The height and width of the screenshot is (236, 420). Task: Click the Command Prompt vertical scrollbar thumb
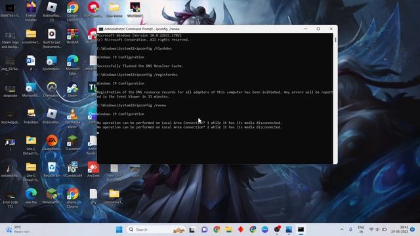click(x=335, y=40)
